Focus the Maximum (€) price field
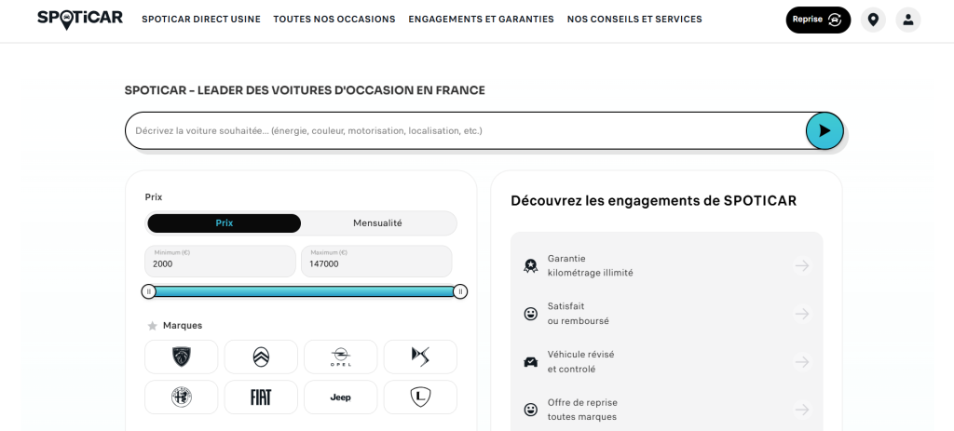This screenshot has width=954, height=431. [x=376, y=261]
